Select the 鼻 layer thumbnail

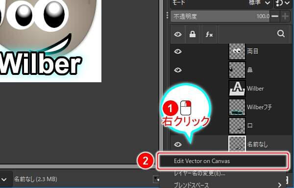click(x=237, y=70)
